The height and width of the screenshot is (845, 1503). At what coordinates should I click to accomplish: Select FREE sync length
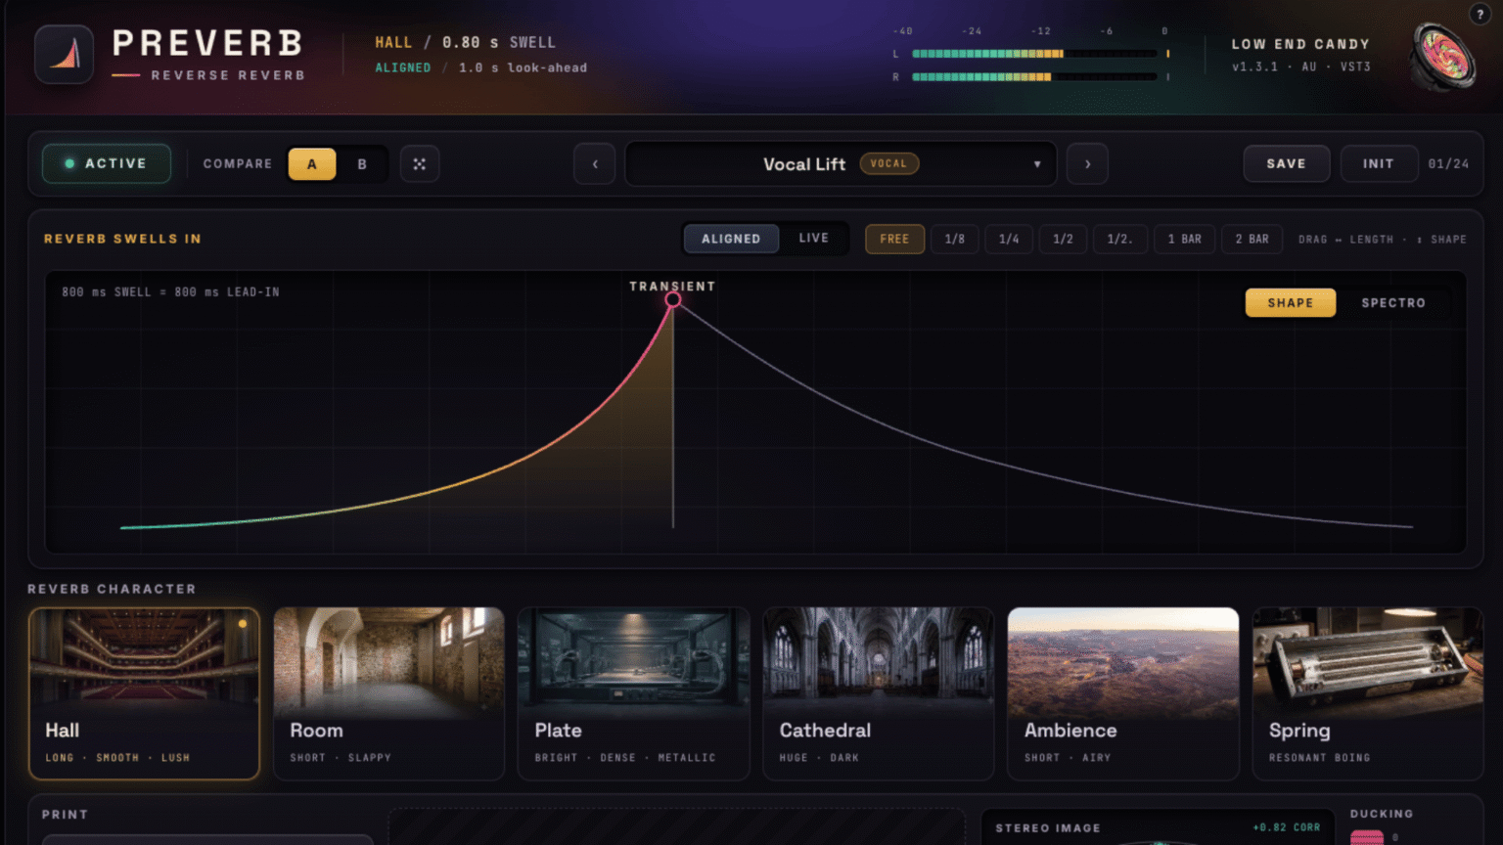coord(894,239)
